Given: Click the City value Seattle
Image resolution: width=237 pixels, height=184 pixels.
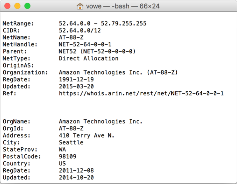Looking at the screenshot, I should (71, 142).
